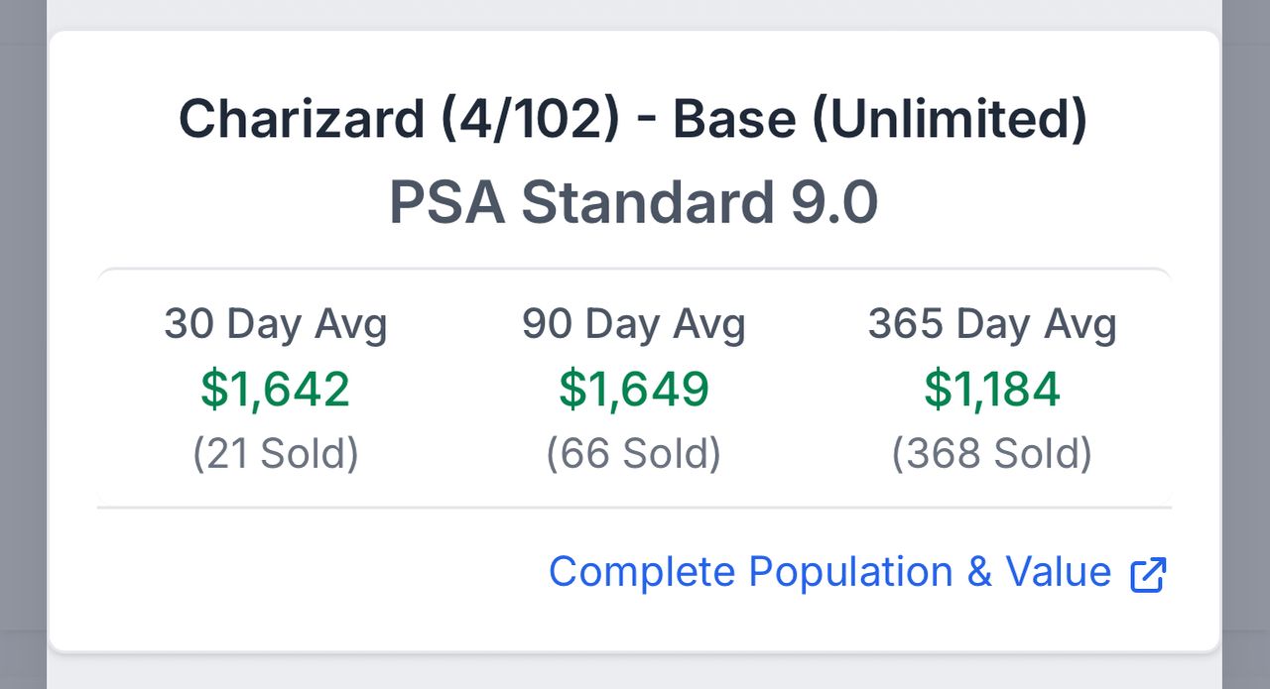Select the $1,184 average price
Screen dimensions: 1270x689
(x=992, y=389)
